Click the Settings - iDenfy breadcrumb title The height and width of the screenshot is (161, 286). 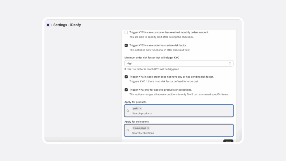click(67, 25)
